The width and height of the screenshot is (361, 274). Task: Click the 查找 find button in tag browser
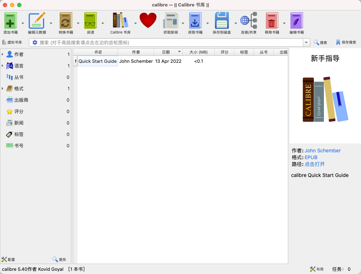(x=59, y=259)
